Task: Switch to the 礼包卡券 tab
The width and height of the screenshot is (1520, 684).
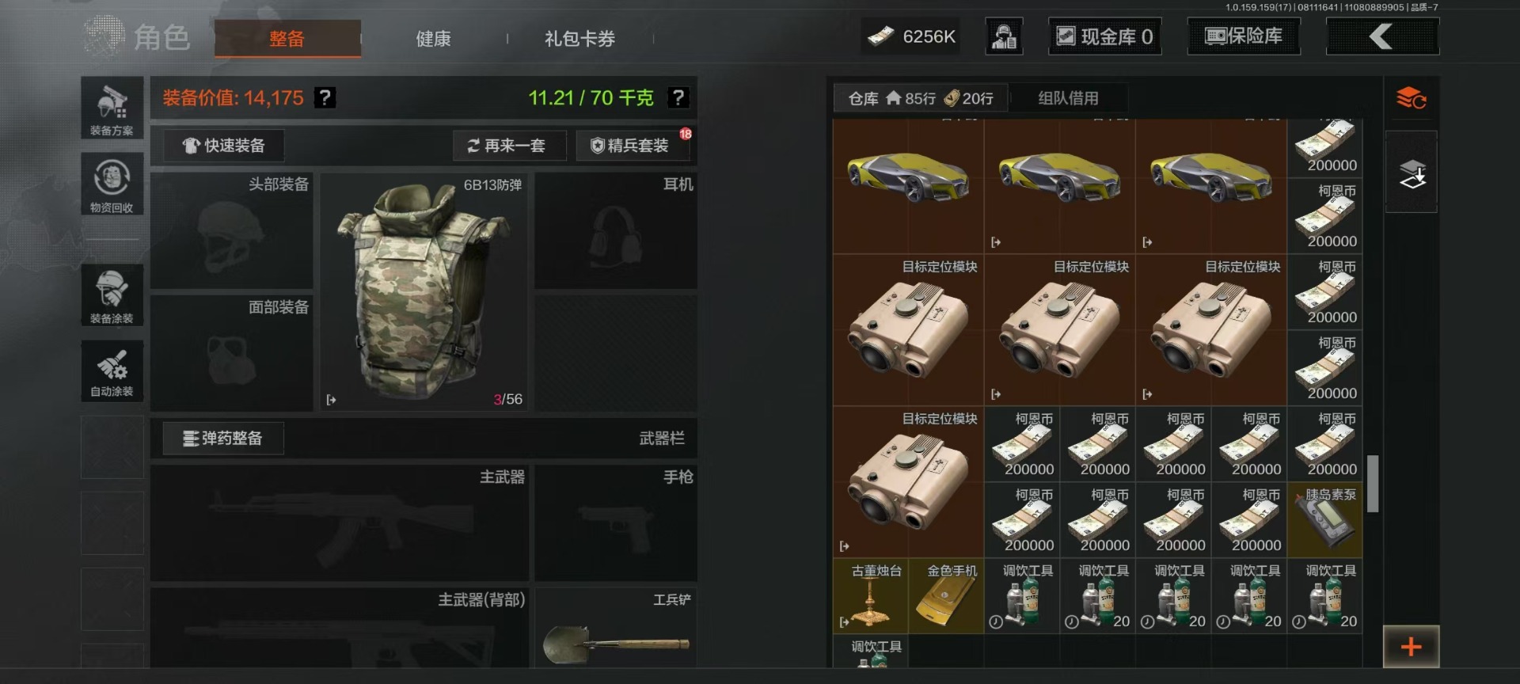Action: pos(579,38)
